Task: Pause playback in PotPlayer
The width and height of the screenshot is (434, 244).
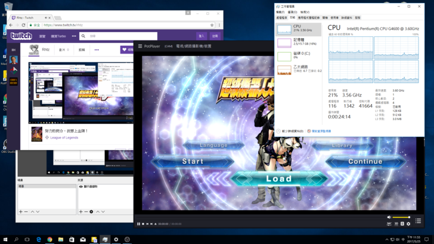Action: click(x=139, y=224)
